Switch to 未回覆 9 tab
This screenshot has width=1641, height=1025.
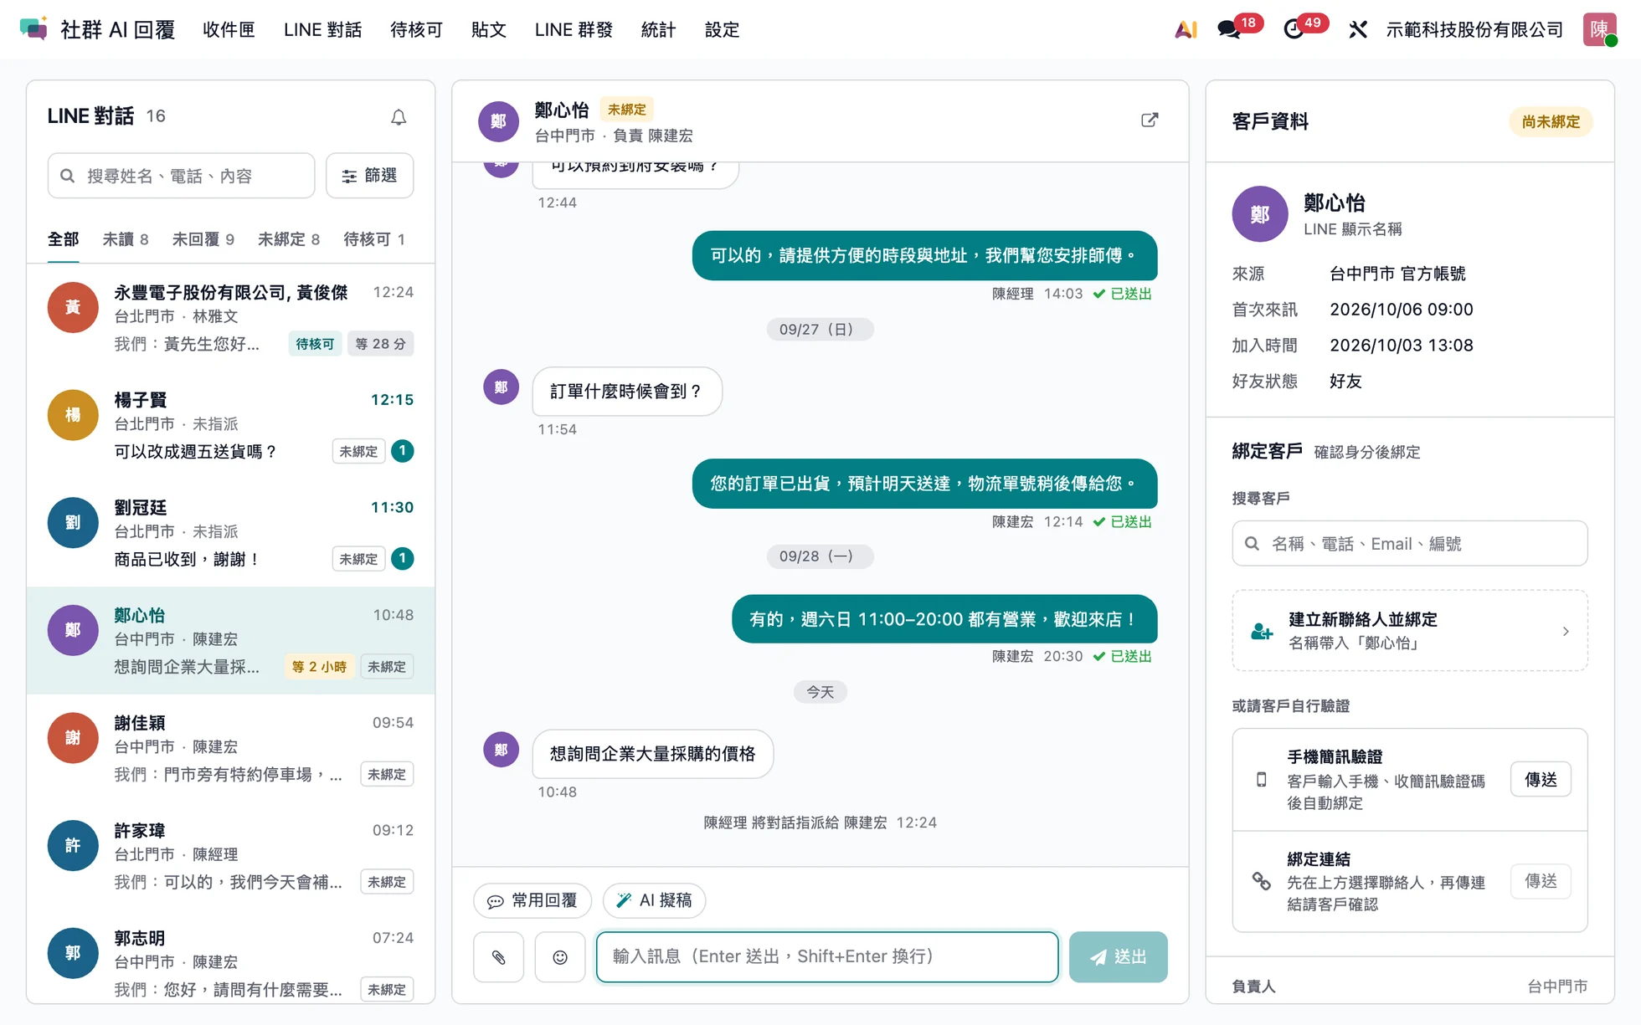(203, 239)
